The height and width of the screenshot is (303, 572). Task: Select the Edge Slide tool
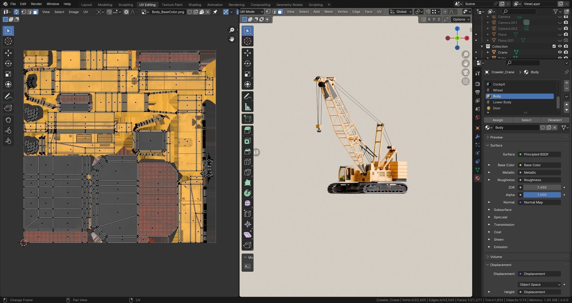(248, 214)
